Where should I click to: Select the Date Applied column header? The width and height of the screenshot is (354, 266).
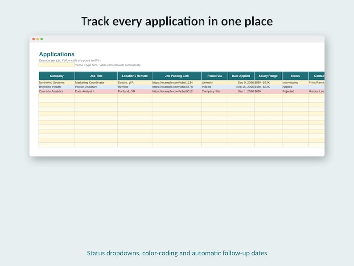tap(241, 76)
